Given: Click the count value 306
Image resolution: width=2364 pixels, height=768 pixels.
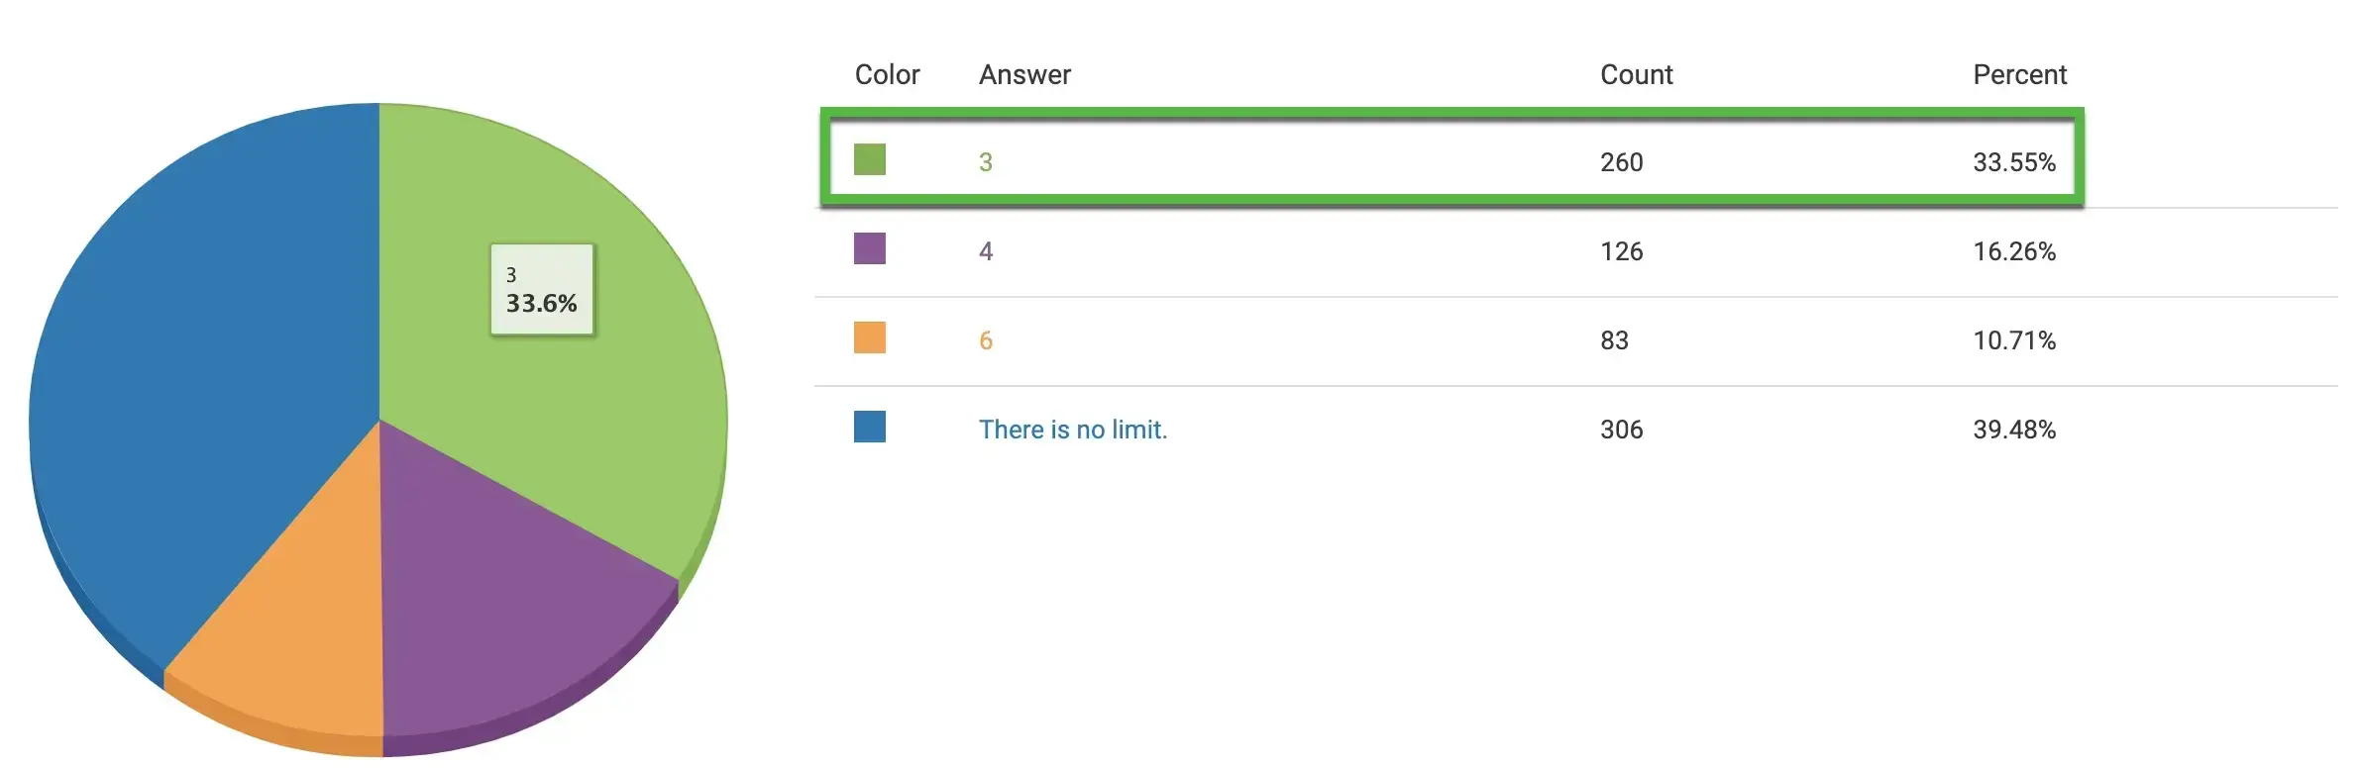Looking at the screenshot, I should click(x=1621, y=430).
